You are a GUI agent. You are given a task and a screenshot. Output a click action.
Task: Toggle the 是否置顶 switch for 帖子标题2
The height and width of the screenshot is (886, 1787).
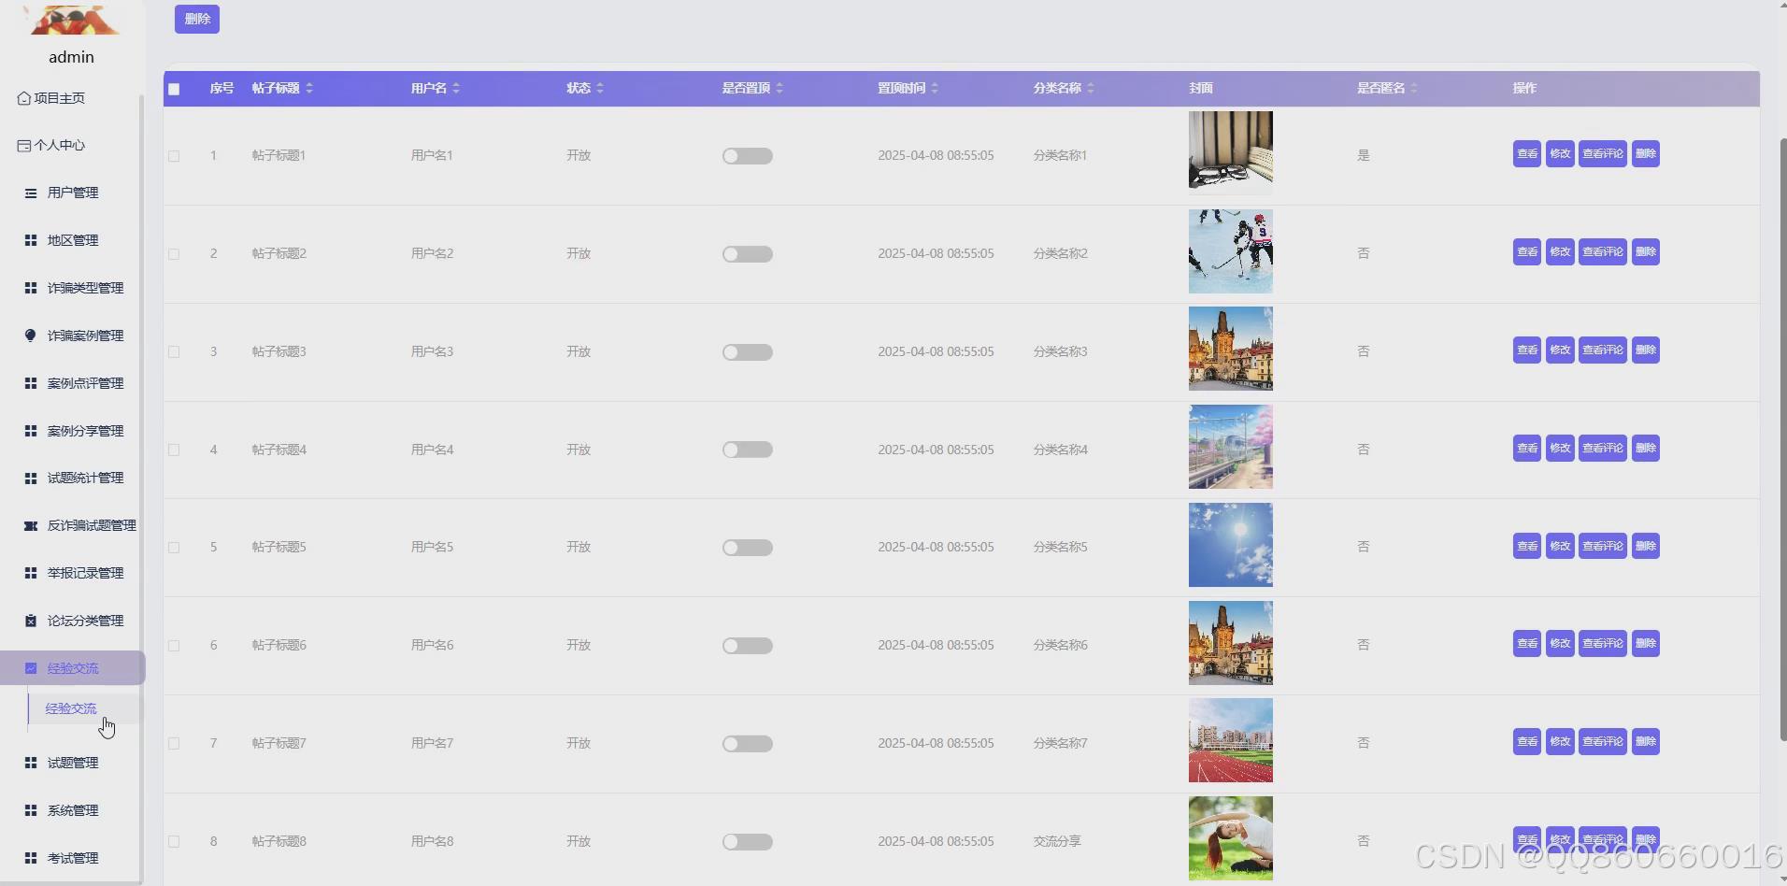(748, 254)
